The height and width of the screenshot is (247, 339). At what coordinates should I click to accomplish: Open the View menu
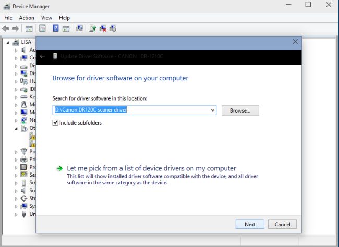point(46,18)
